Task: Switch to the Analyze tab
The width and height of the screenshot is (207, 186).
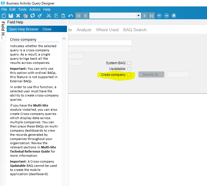Action: [x=84, y=30]
